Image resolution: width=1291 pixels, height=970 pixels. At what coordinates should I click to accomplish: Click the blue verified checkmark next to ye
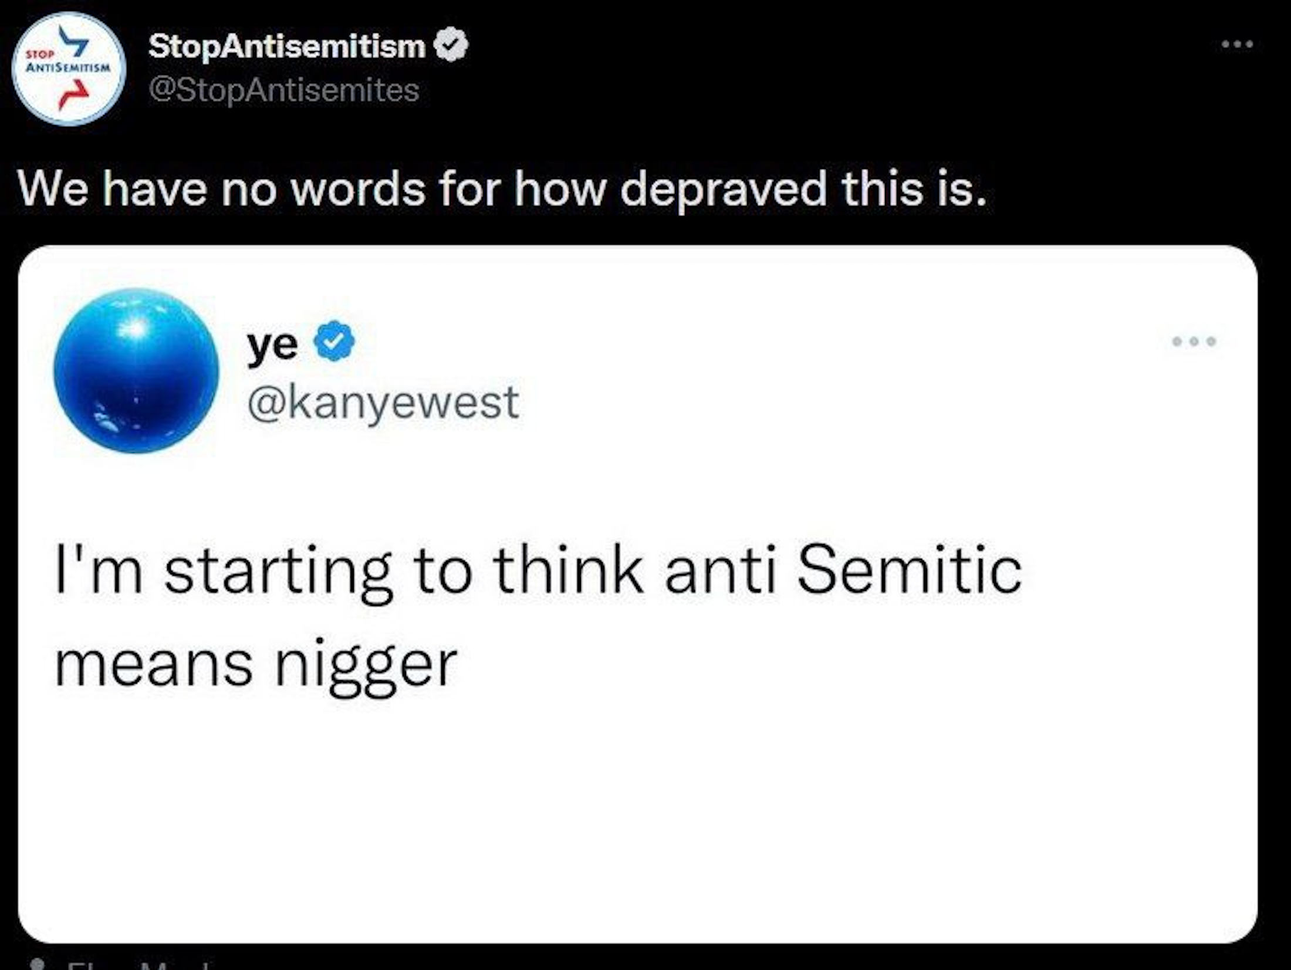tap(334, 341)
